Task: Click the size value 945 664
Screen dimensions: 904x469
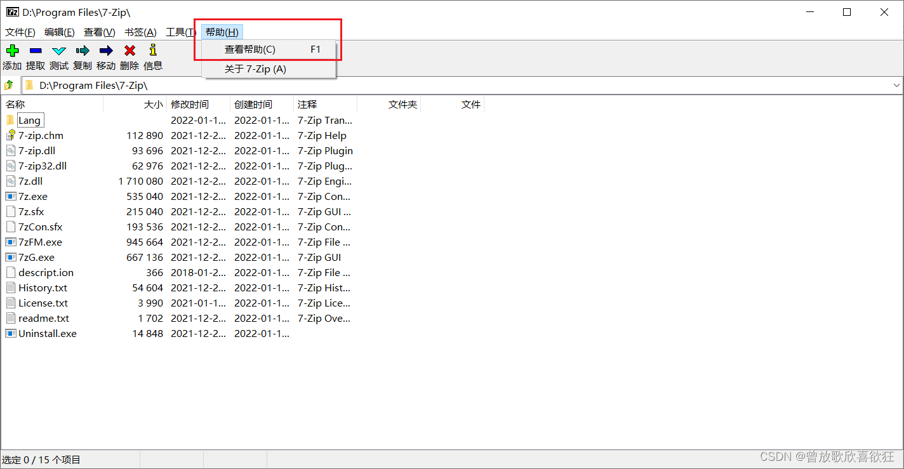Action: (145, 242)
